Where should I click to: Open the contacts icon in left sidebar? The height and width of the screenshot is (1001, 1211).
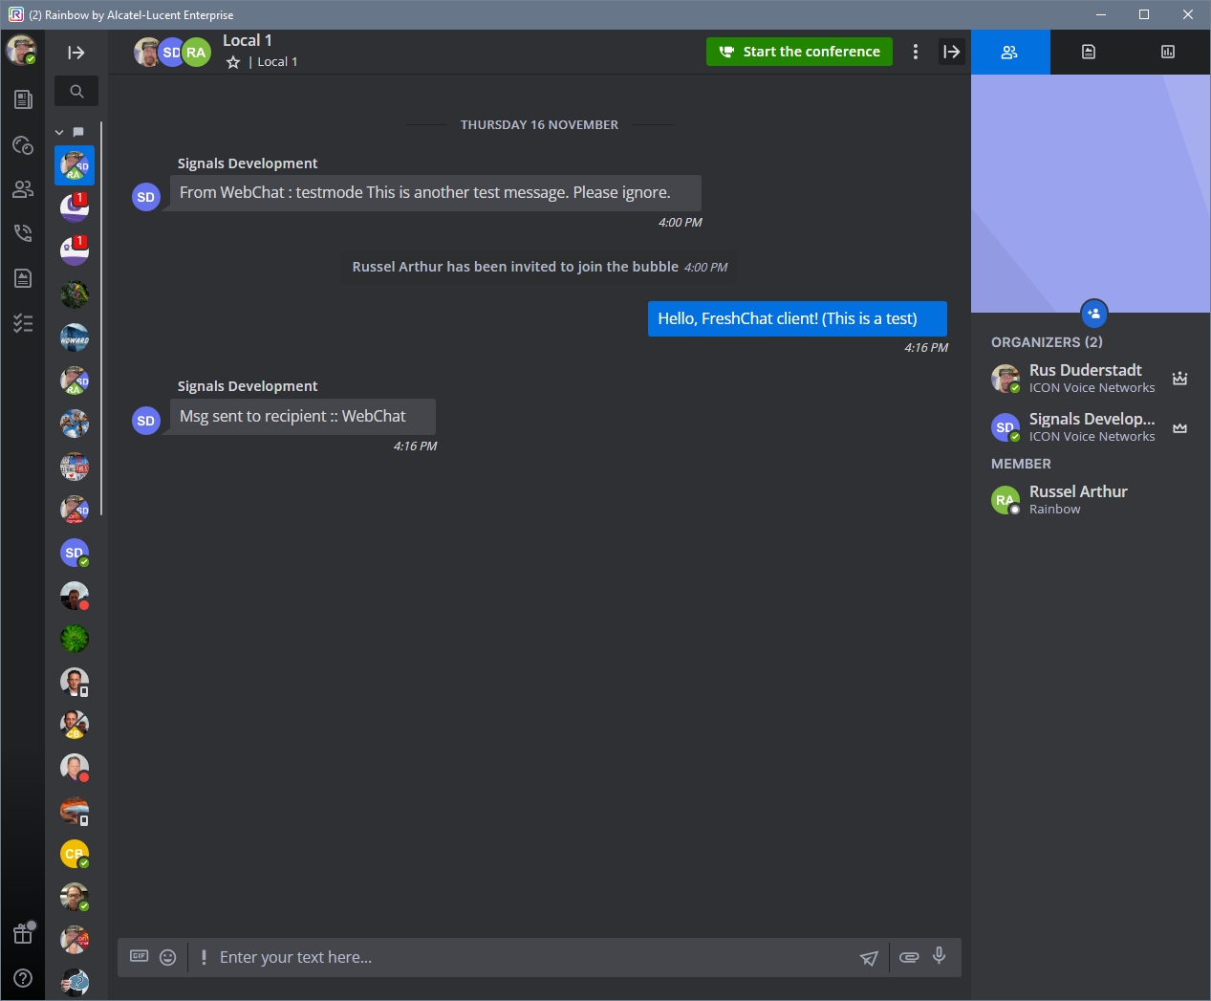[23, 189]
